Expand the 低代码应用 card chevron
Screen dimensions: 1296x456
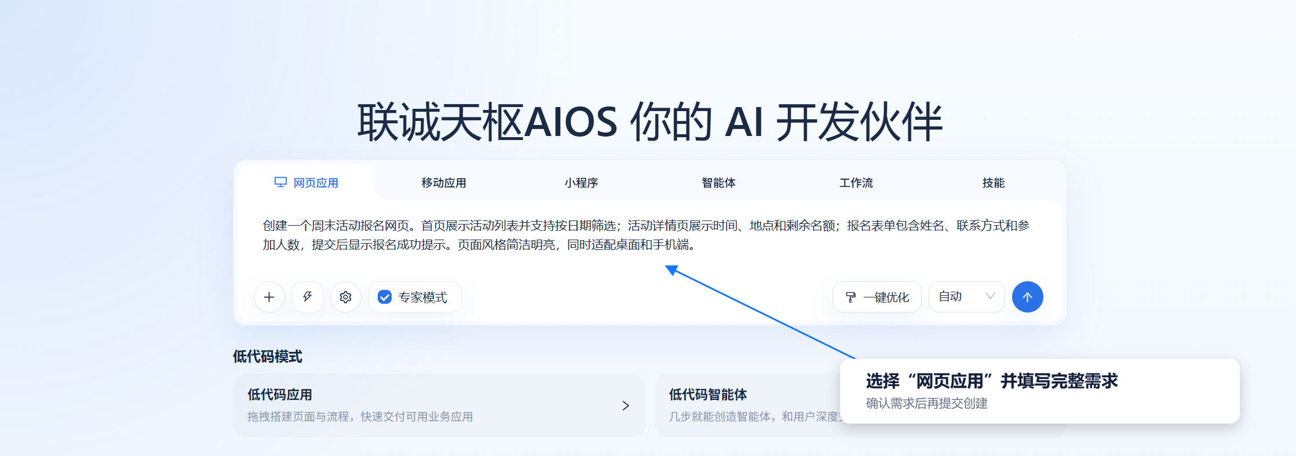tap(626, 406)
